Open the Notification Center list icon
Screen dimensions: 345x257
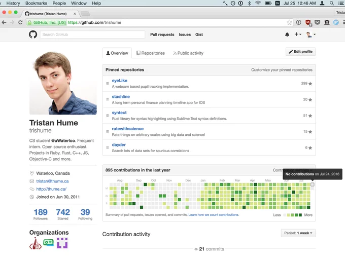(x=341, y=3)
